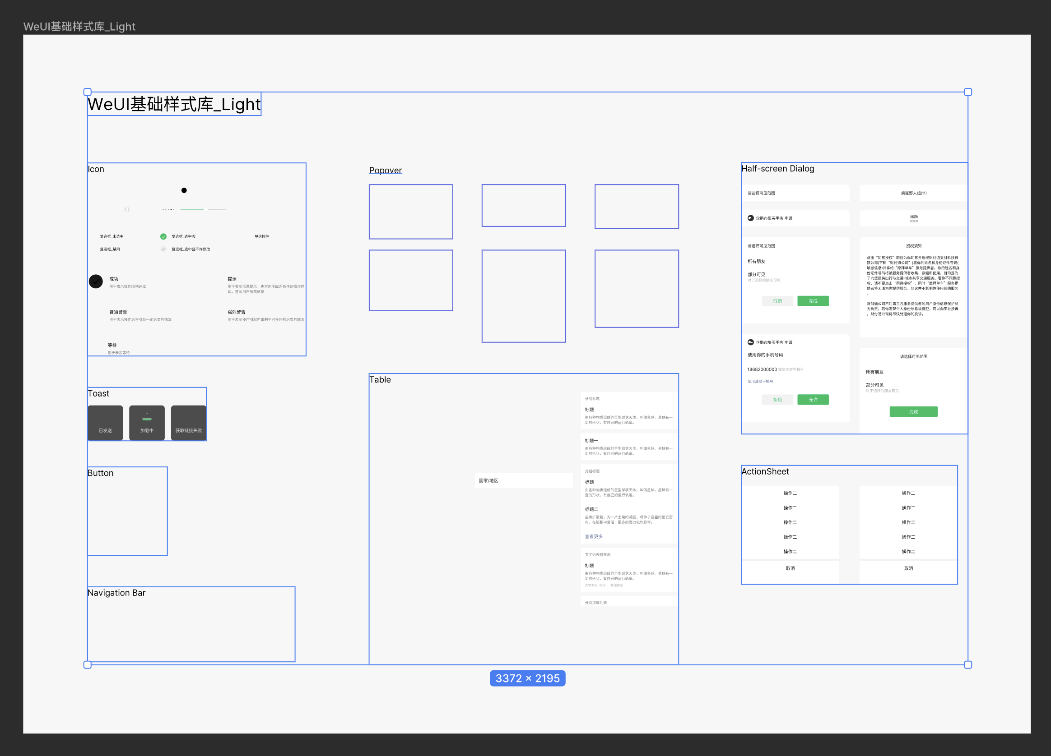Click the 成功 heading

pos(114,279)
